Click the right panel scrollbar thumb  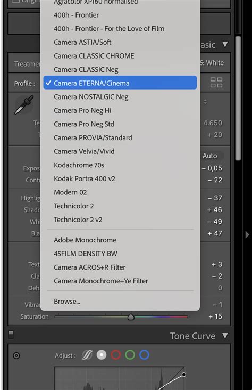[238, 98]
